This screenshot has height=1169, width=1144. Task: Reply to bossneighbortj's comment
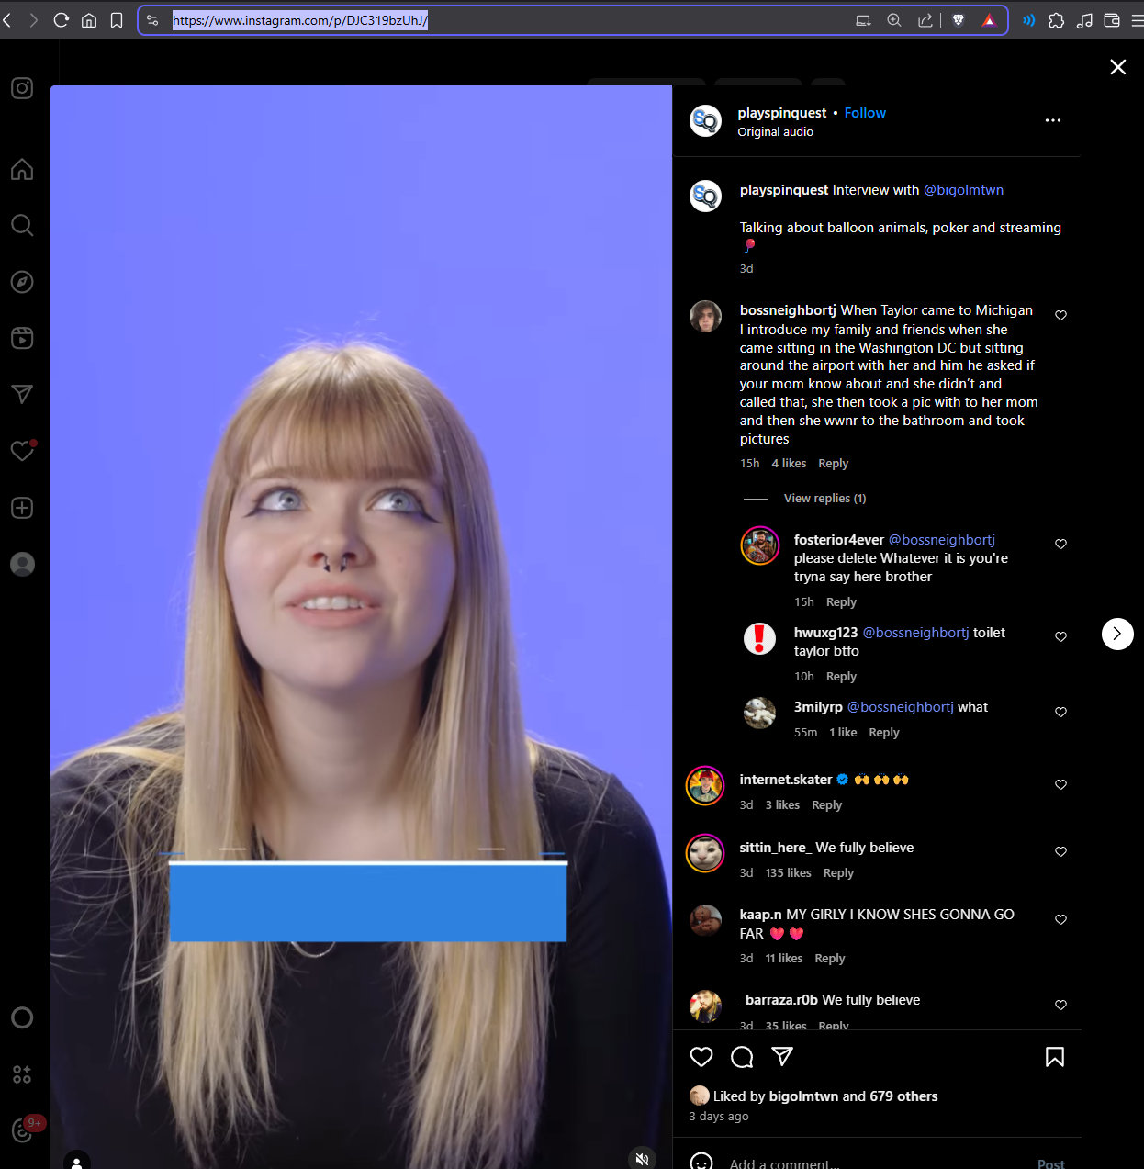coord(833,464)
